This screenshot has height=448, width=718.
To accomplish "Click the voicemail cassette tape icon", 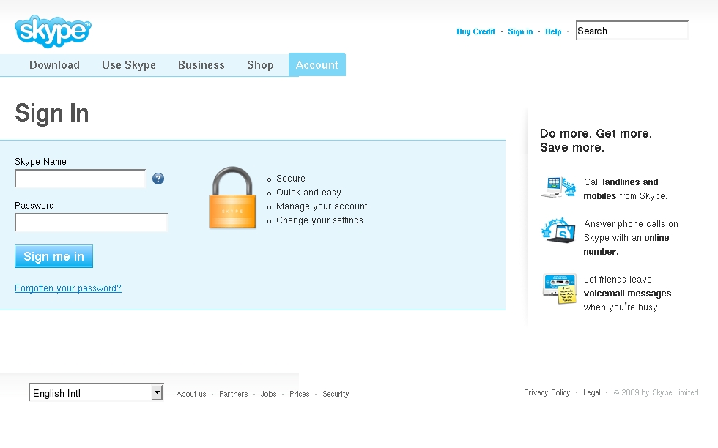I will (x=559, y=288).
